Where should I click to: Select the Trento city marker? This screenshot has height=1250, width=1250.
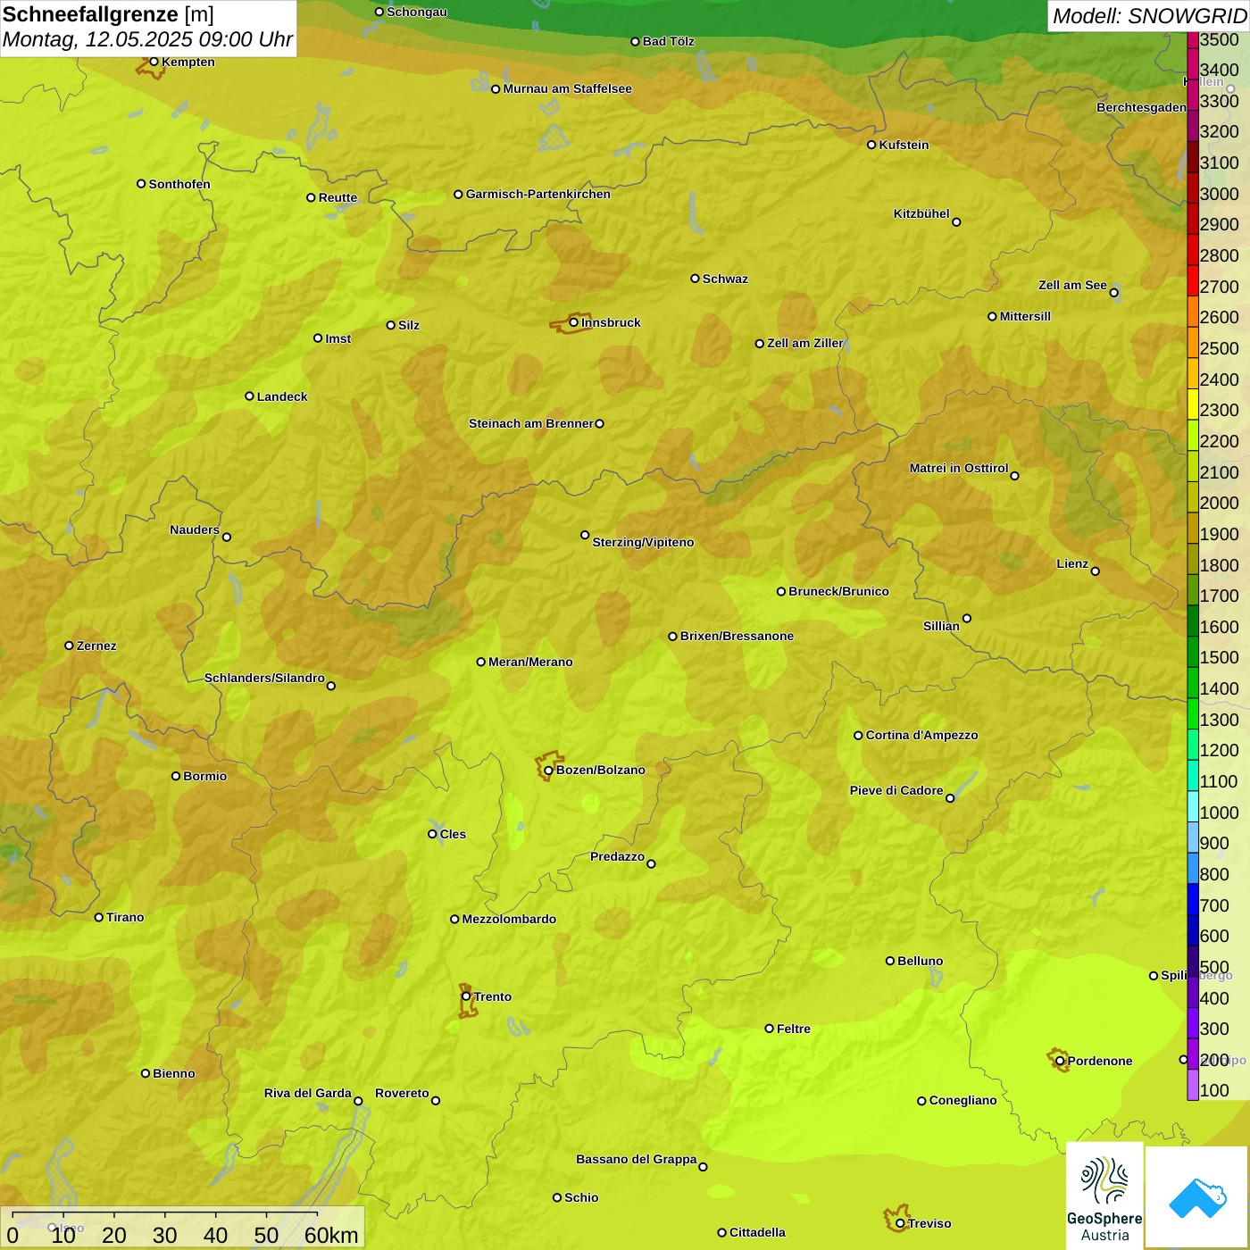click(466, 996)
